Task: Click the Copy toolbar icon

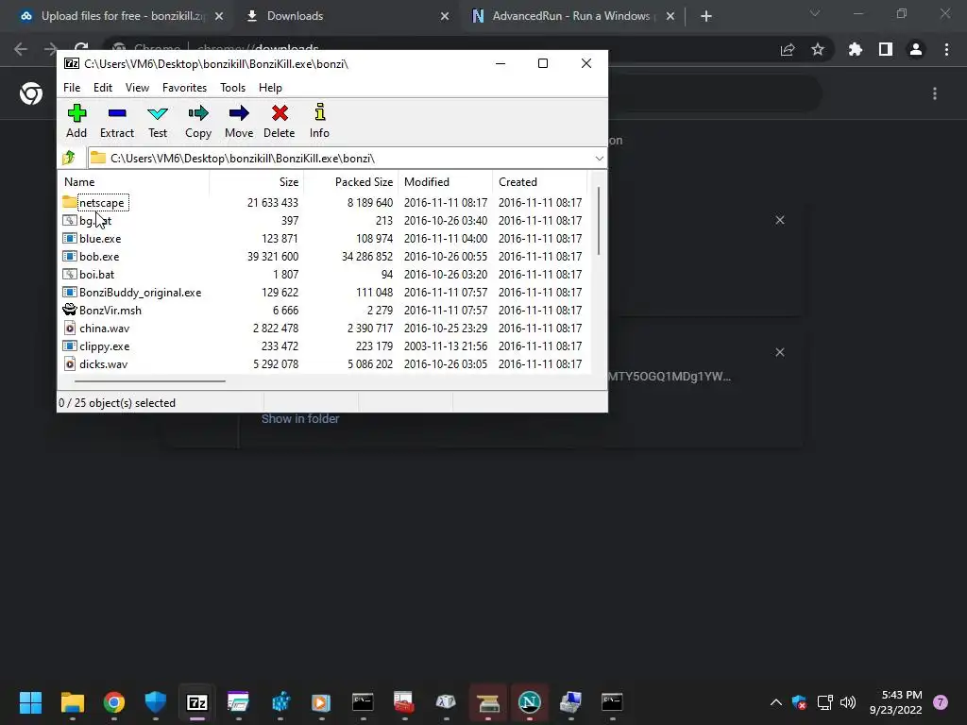Action: 198,113
